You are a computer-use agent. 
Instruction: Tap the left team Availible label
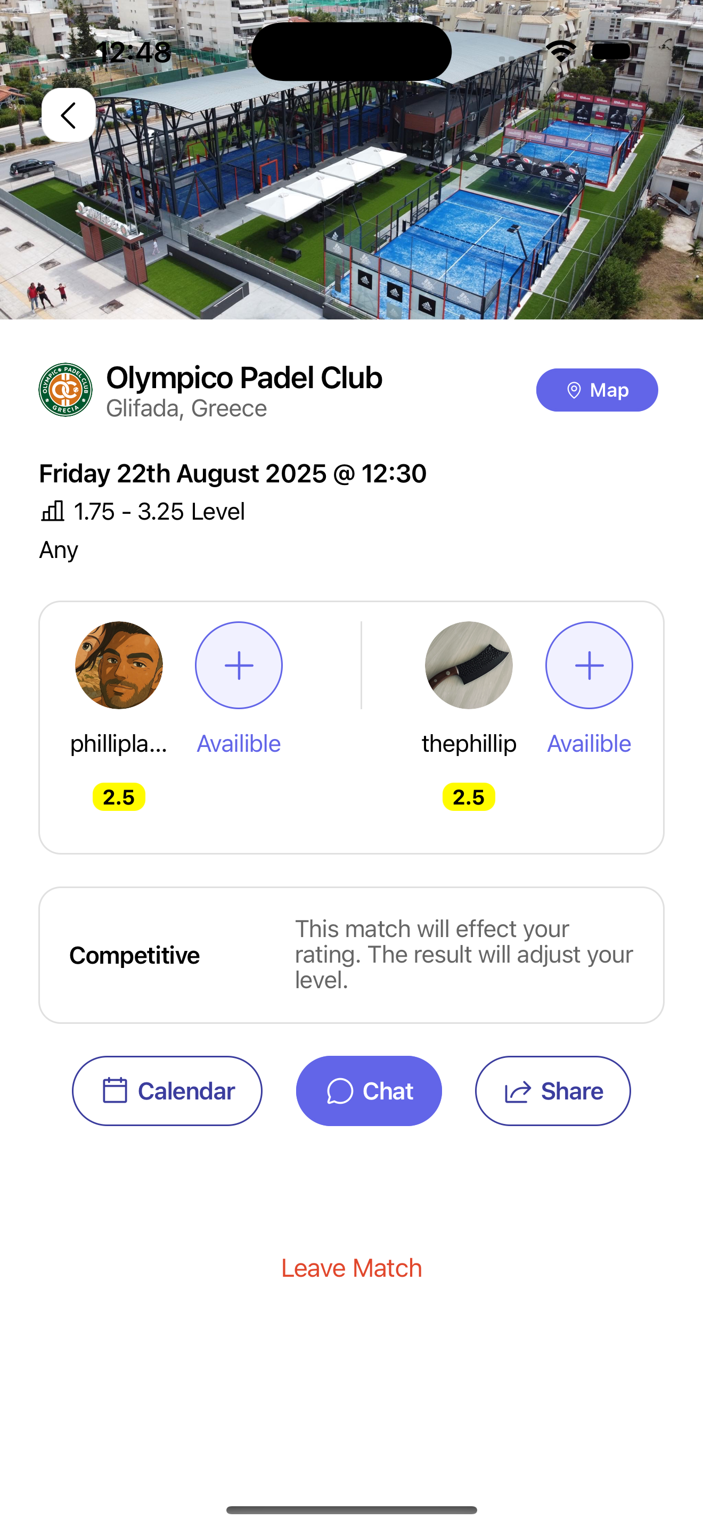(x=239, y=743)
